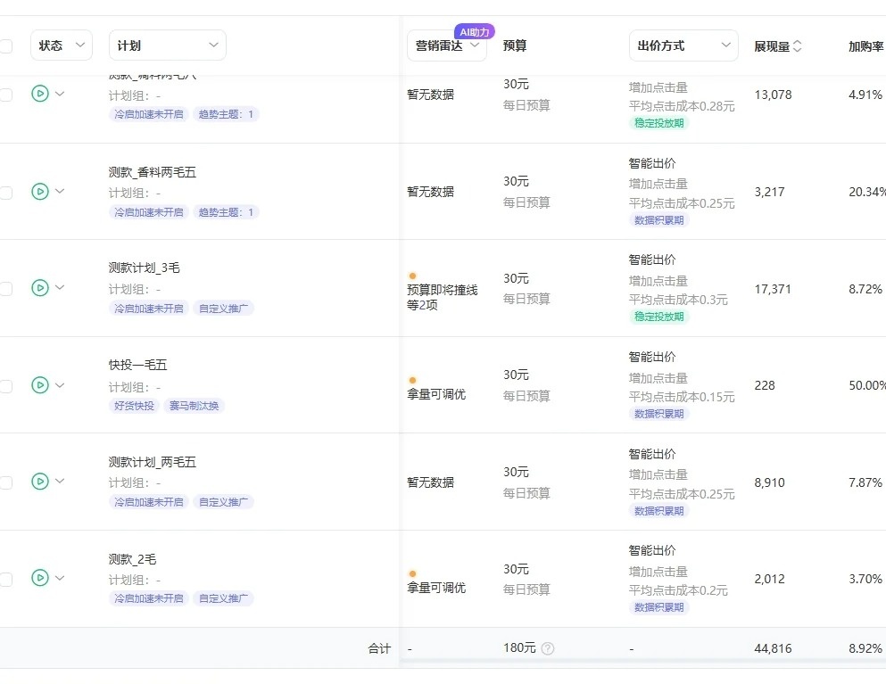Screen dimensions: 886x684
Task: Click 数据积累期 badge in 快投一毛五 row
Action: coord(658,414)
